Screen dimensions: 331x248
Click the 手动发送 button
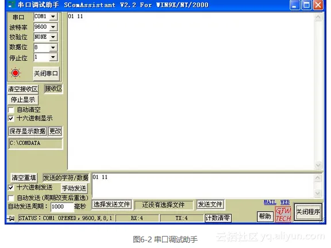click(x=74, y=188)
